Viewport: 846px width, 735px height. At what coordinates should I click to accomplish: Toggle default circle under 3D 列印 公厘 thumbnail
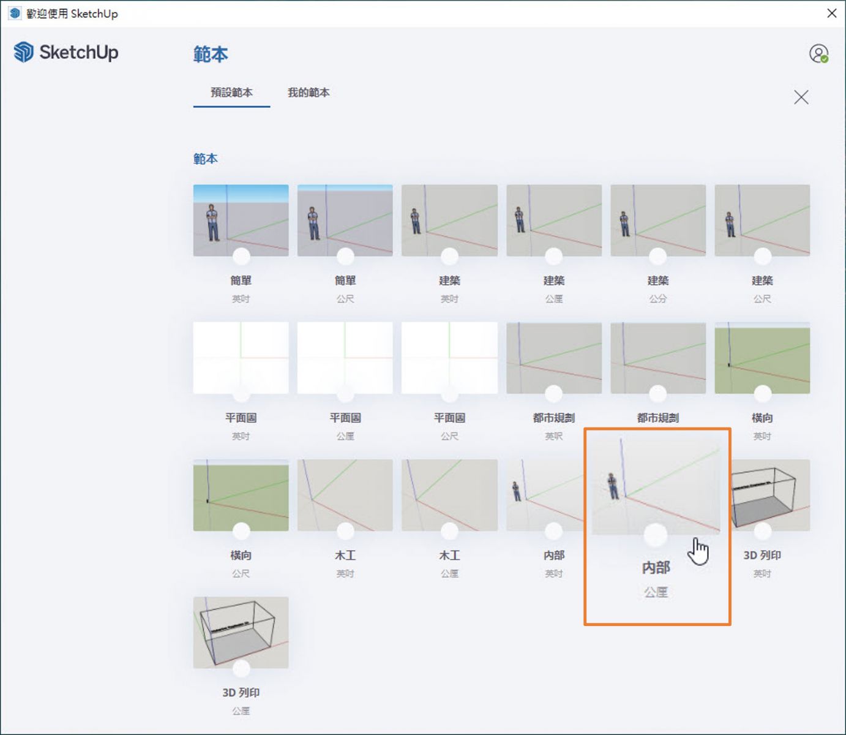[241, 668]
